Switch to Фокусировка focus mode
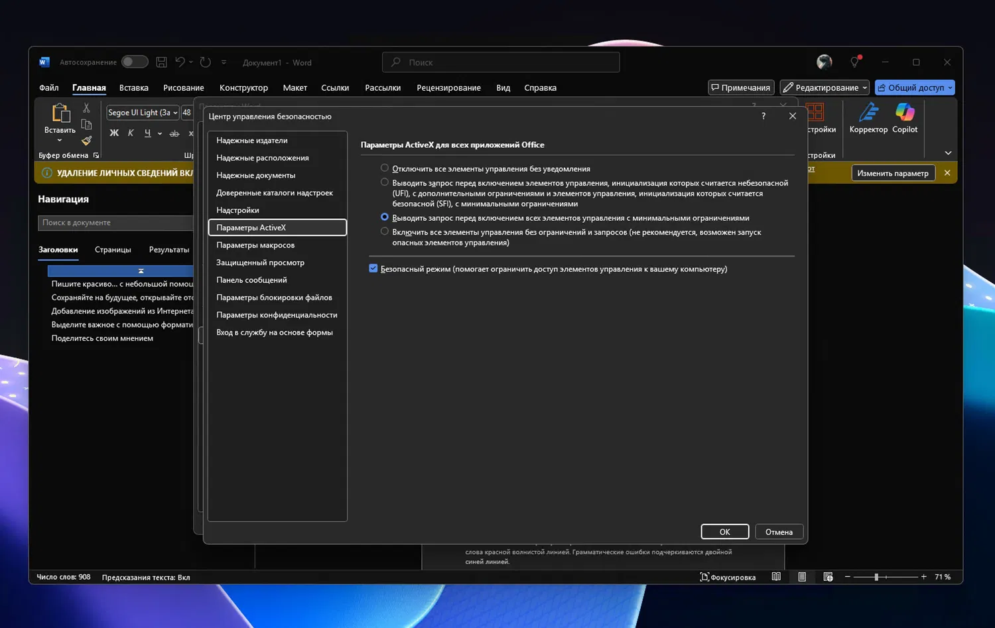The image size is (995, 628). coord(728,577)
